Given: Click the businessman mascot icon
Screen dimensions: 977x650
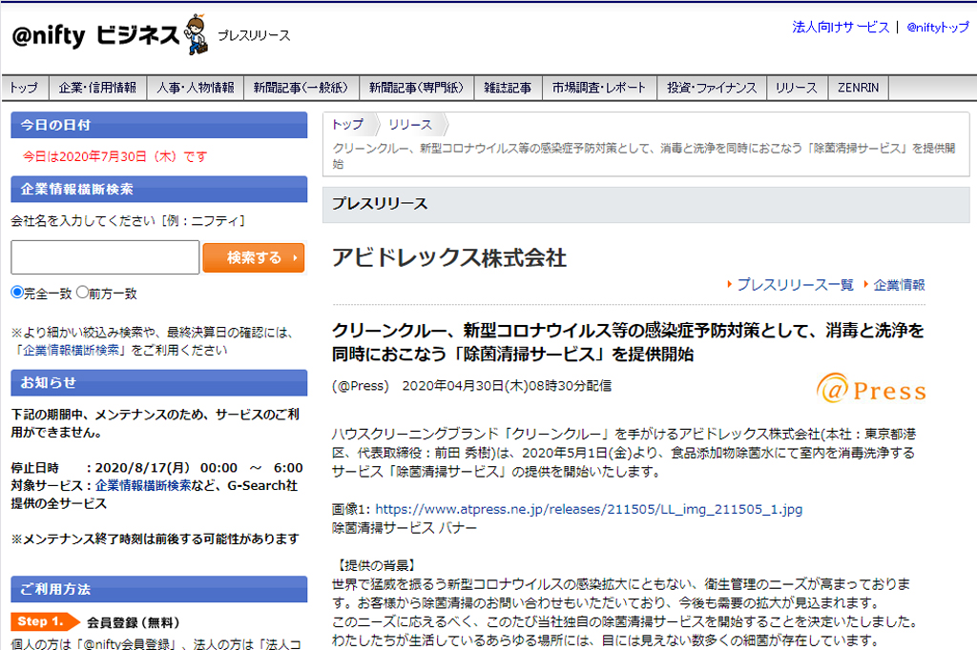Looking at the screenshot, I should point(197,34).
